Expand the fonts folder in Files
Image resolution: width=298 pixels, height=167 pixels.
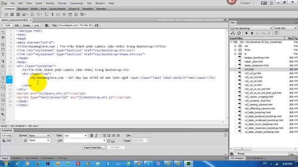(x=235, y=50)
